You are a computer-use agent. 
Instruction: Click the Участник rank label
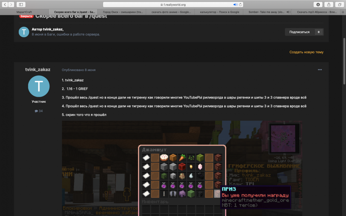[39, 102]
